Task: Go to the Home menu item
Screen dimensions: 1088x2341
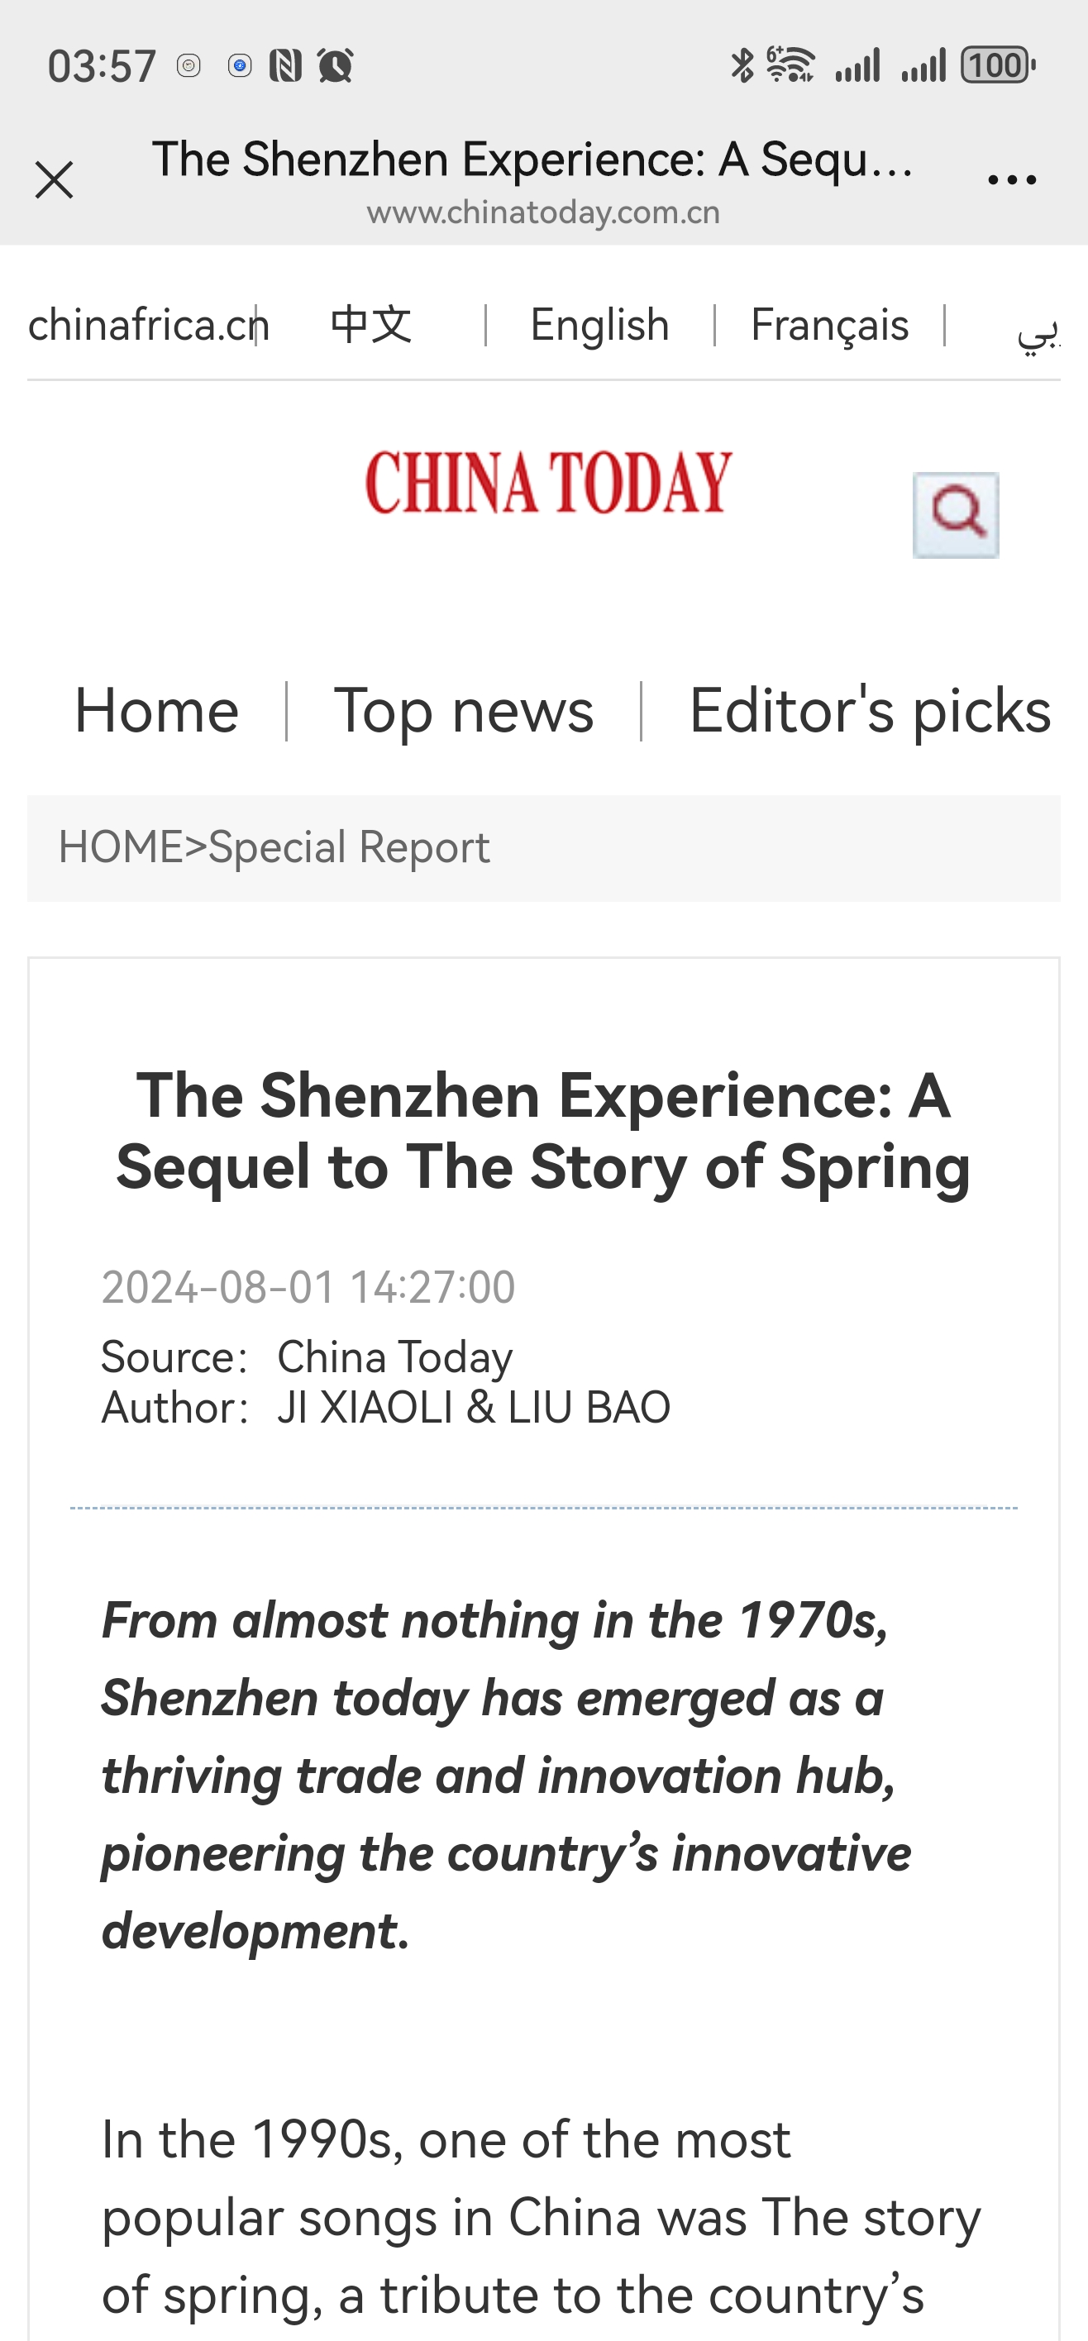Action: tap(156, 711)
